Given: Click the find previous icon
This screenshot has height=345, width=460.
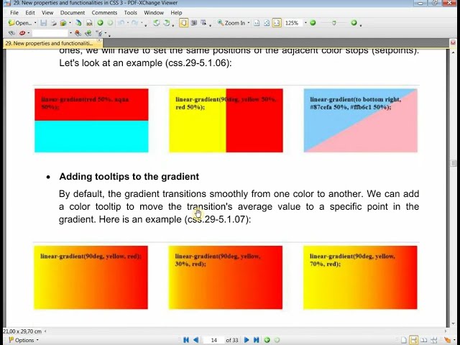Looking at the screenshot, I should (78, 33).
